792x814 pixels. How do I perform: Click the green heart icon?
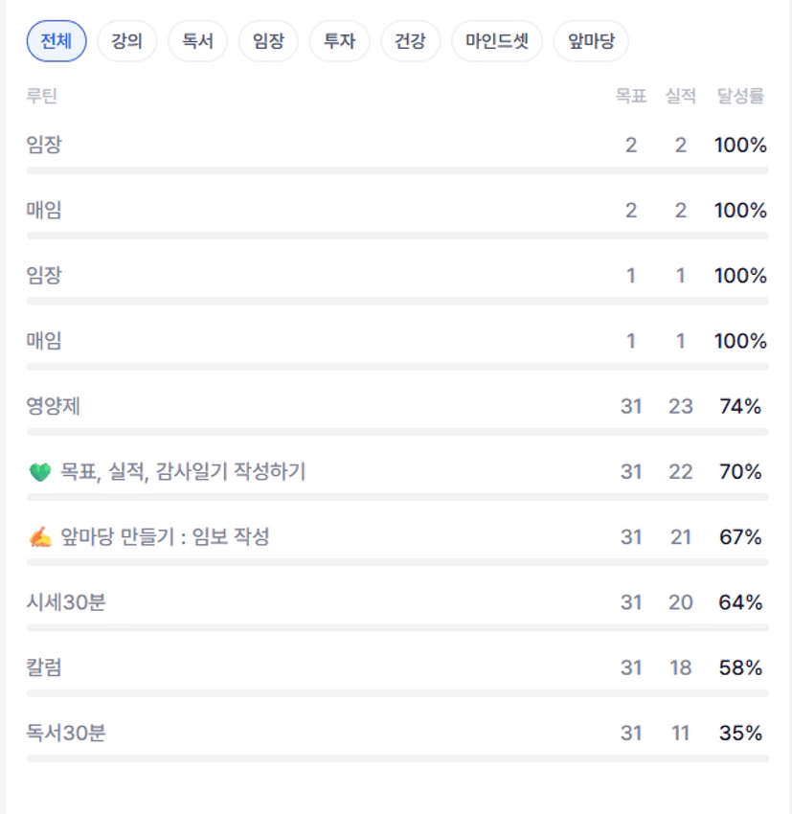(x=40, y=472)
